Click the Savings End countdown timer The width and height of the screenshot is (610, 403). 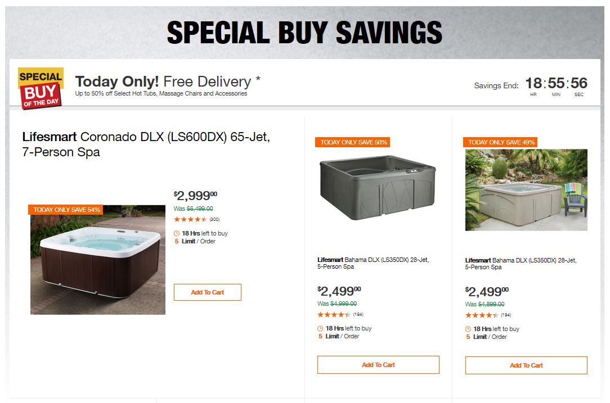click(x=556, y=85)
